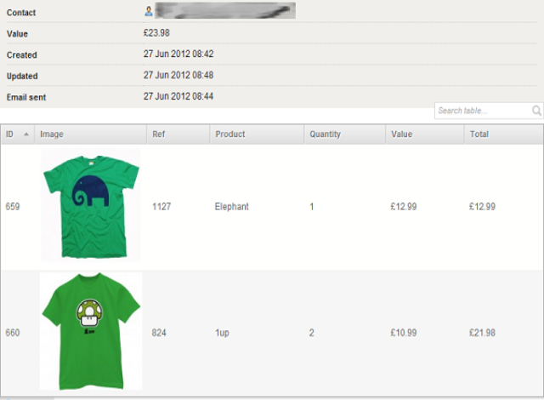Sort by the ID column header

tap(10, 134)
